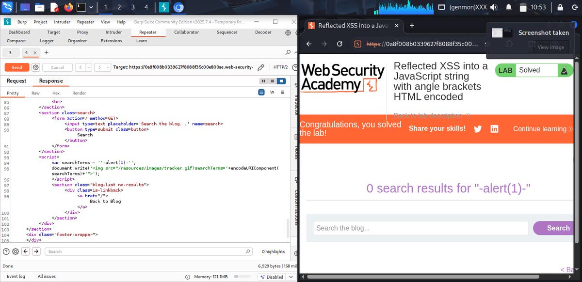Close Repeater tab 4
The width and height of the screenshot is (582, 282).
[x=35, y=52]
